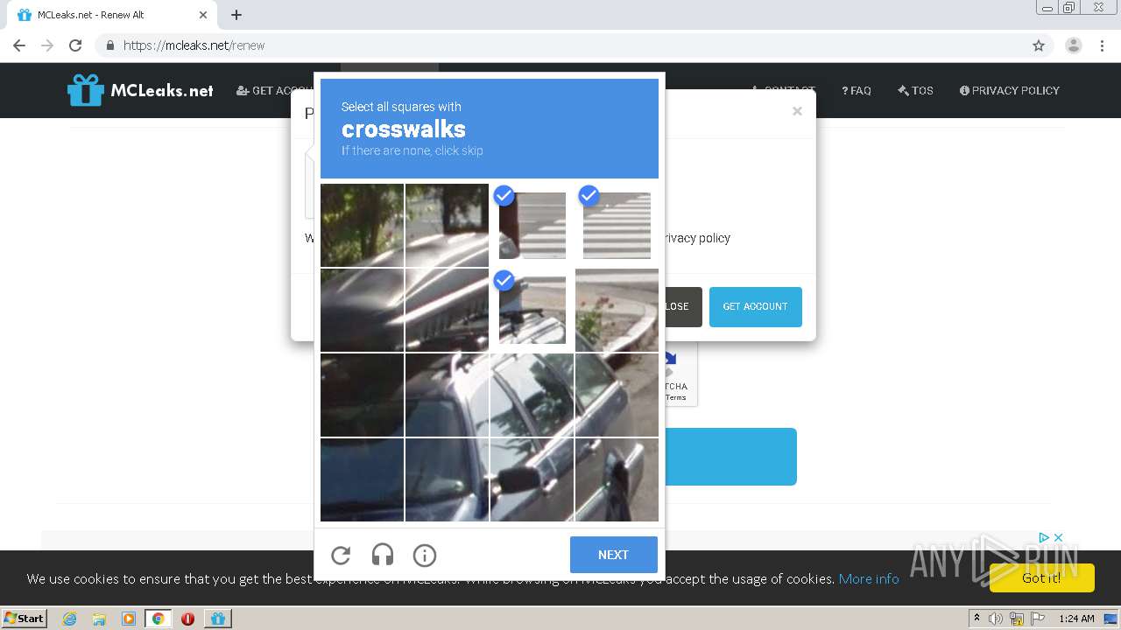This screenshot has width=1121, height=630.
Task: Click the browser back arrow
Action: point(19,45)
